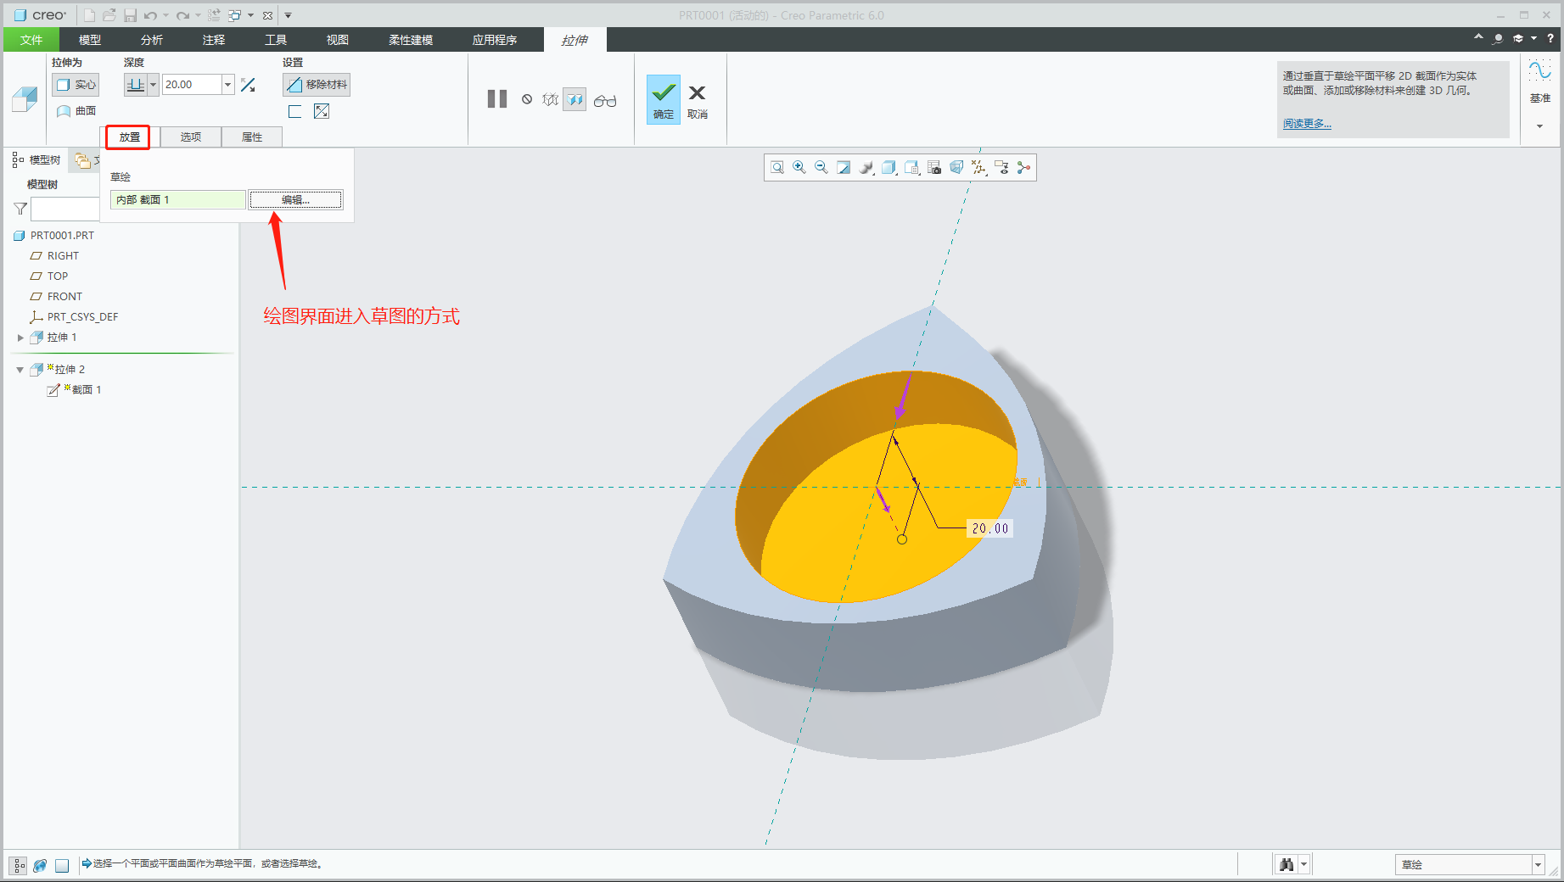Open the 放置 panel tab
The height and width of the screenshot is (882, 1564).
pyautogui.click(x=129, y=137)
